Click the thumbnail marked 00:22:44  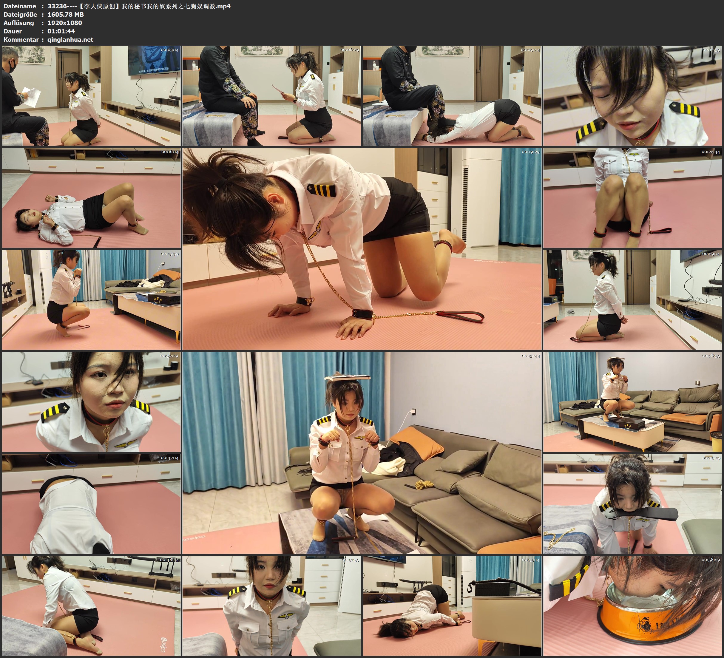coord(632,198)
